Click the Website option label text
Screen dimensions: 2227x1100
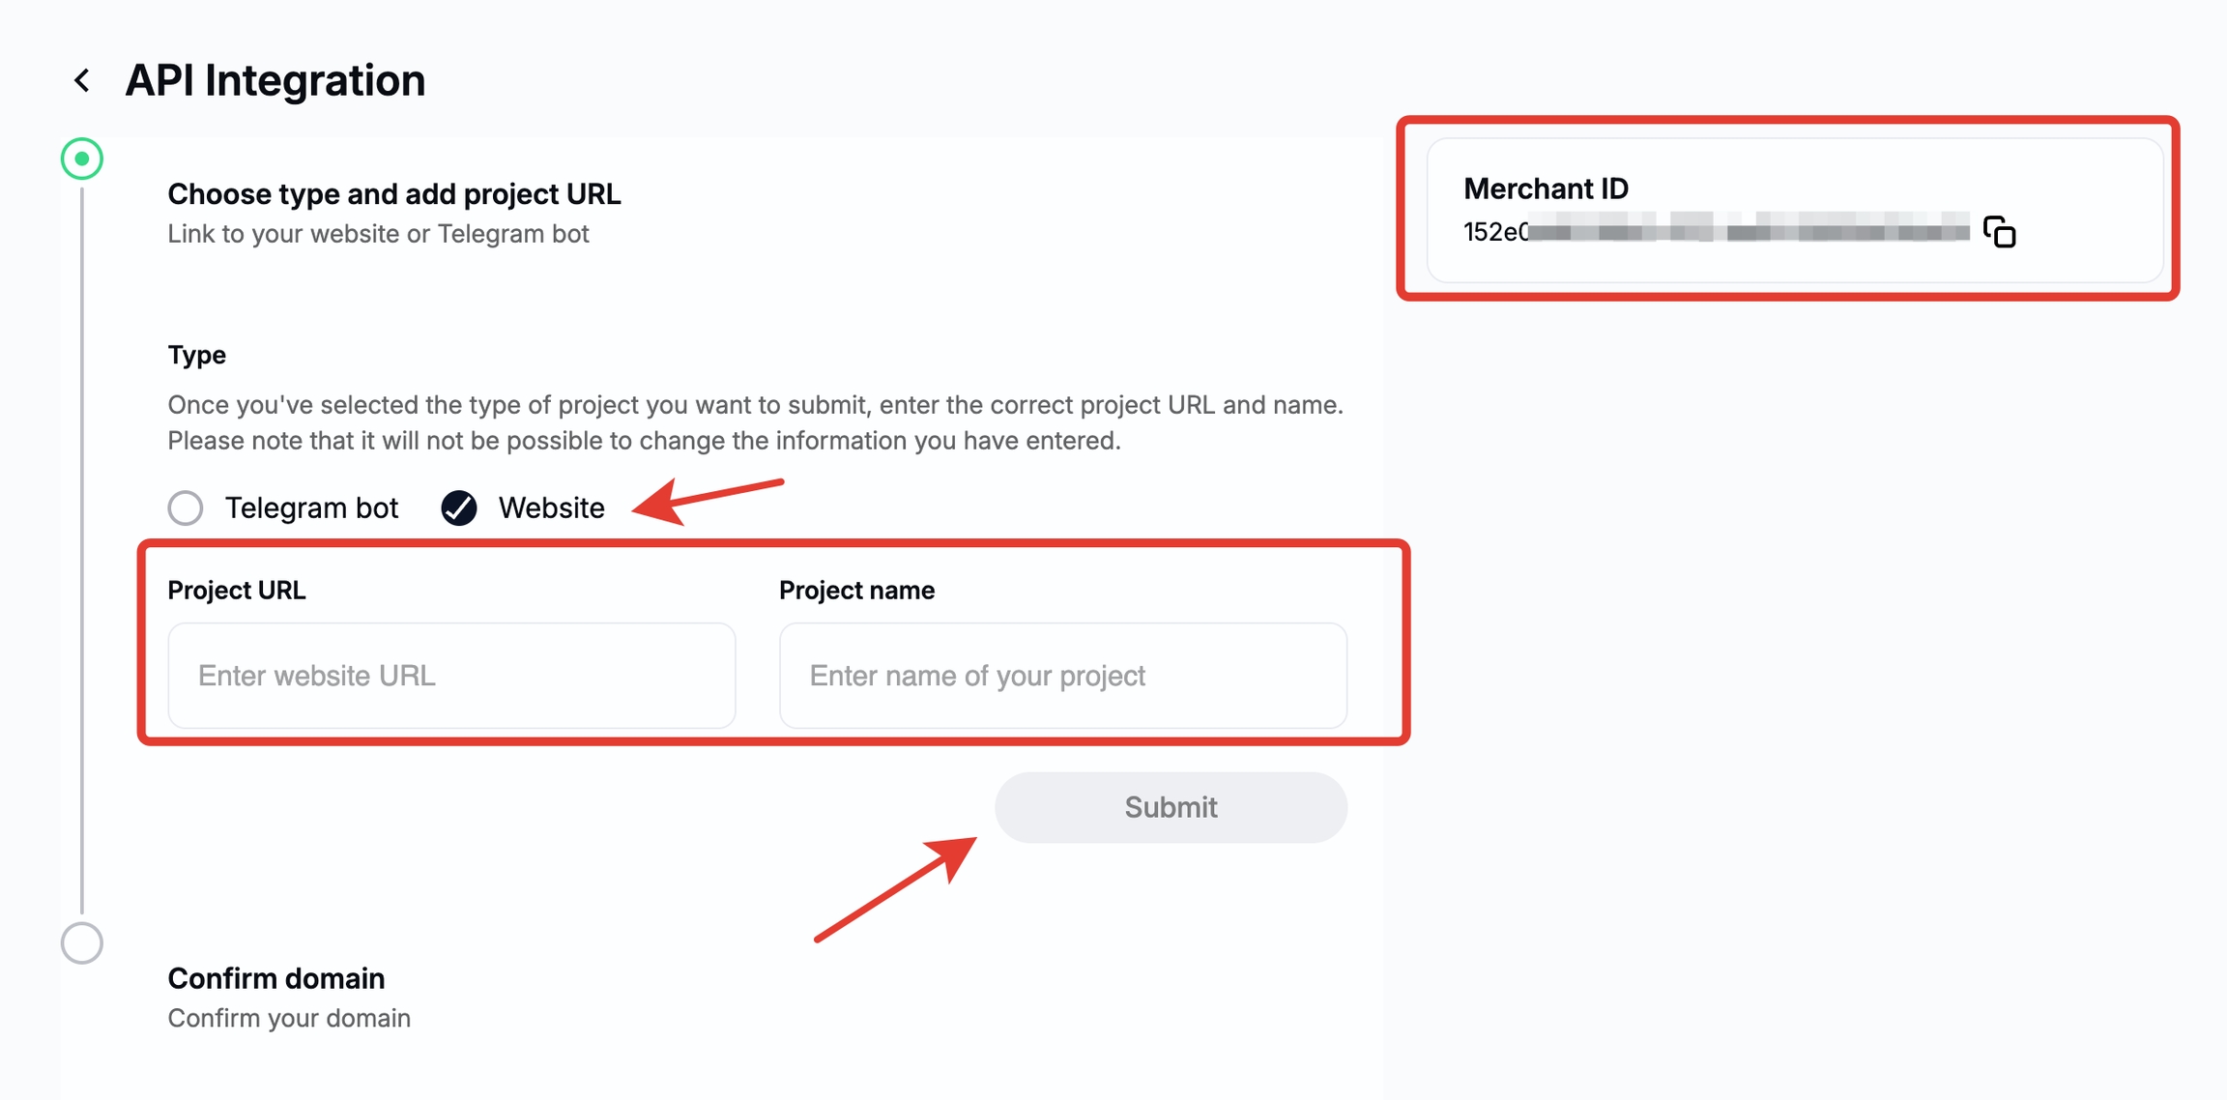pyautogui.click(x=551, y=507)
